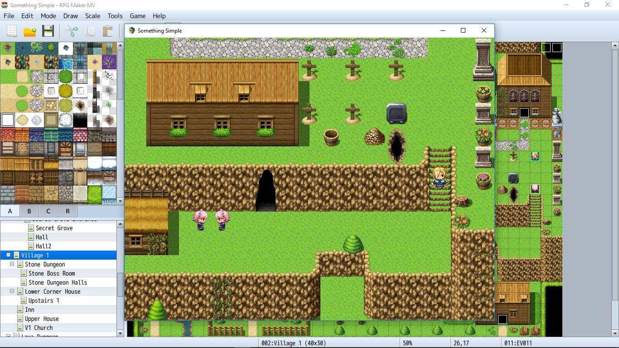Open the Tools menu

115,16
